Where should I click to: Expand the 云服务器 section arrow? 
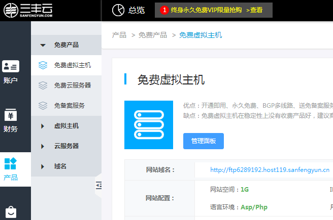click(x=43, y=146)
